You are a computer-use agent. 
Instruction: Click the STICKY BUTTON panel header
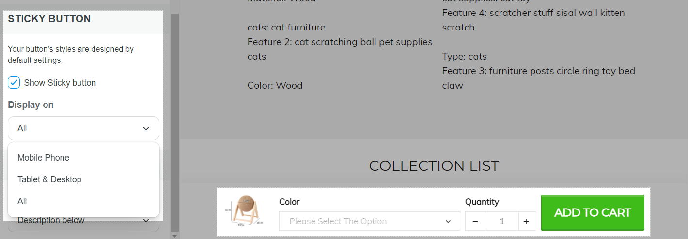pos(83,19)
